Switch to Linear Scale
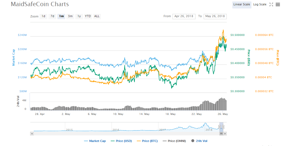 [x=242, y=4]
